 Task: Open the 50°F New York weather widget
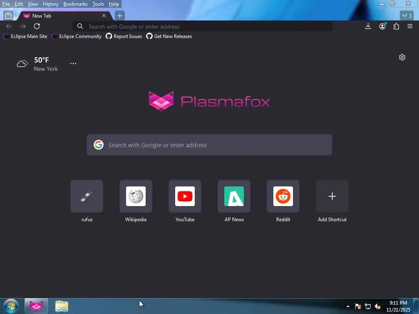point(37,64)
